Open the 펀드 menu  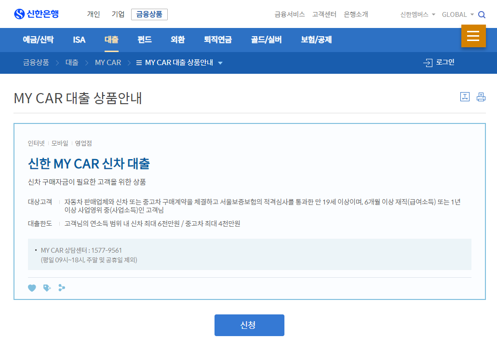click(145, 40)
